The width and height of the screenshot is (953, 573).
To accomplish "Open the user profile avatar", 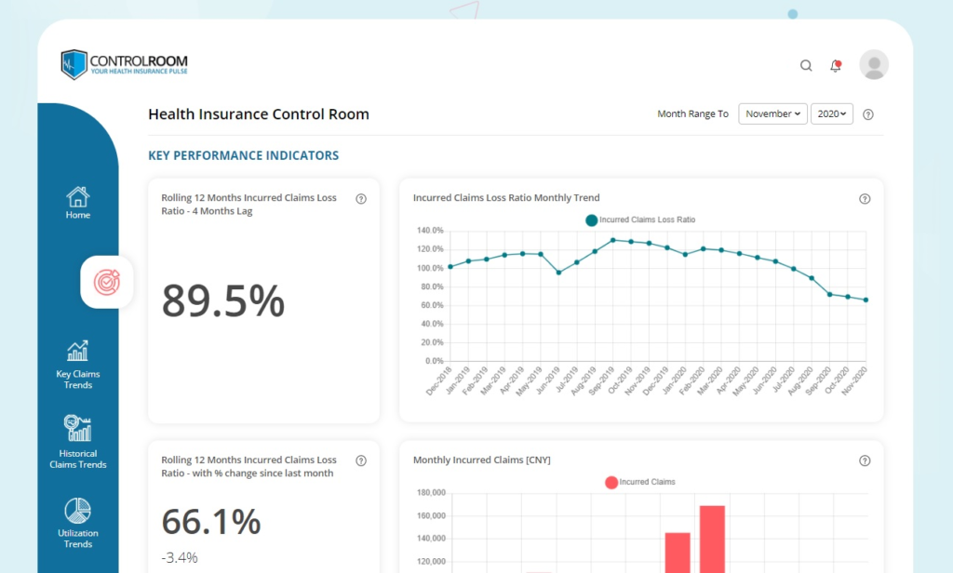I will coord(874,64).
